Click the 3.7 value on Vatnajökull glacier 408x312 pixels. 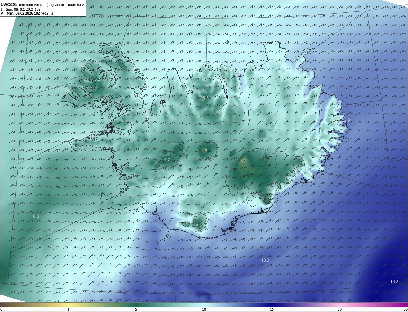(243, 161)
